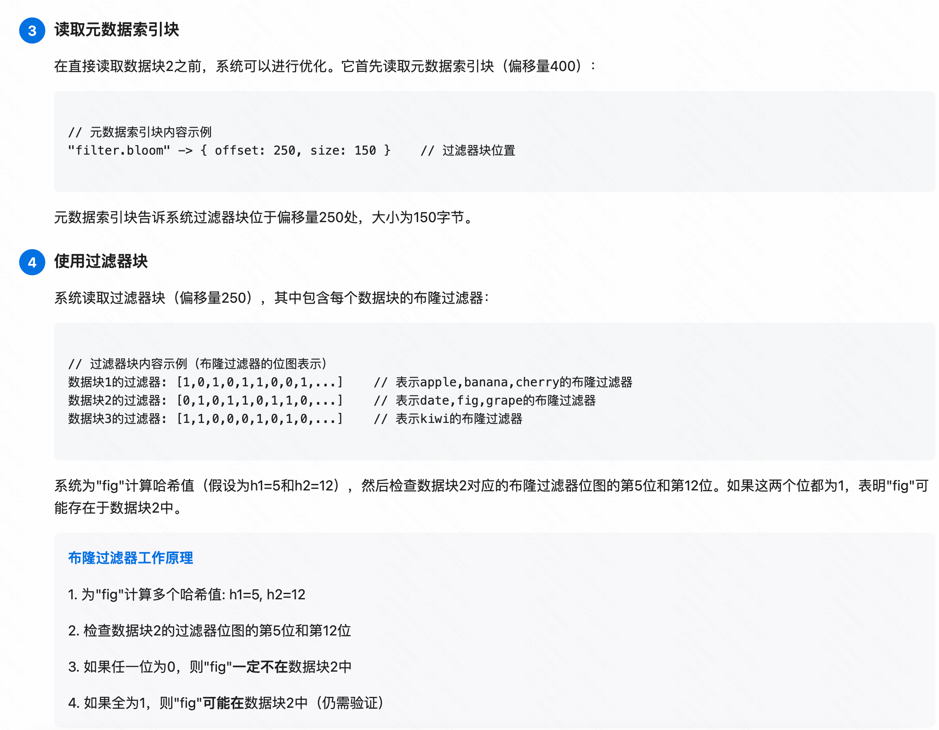Click the blue 布隆过滤器工作原理 title

coord(131,558)
